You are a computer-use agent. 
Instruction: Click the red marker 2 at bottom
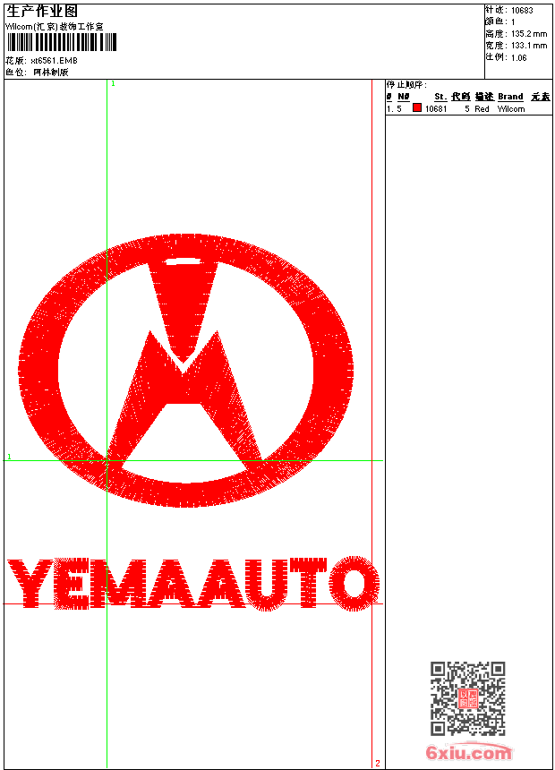[x=377, y=763]
